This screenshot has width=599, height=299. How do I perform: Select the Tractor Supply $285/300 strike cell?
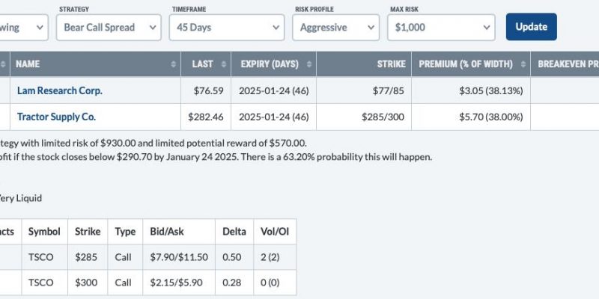tap(364, 117)
